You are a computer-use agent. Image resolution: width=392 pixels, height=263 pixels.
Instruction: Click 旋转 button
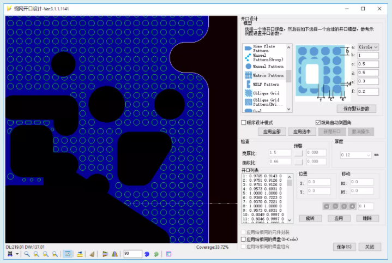310,218
